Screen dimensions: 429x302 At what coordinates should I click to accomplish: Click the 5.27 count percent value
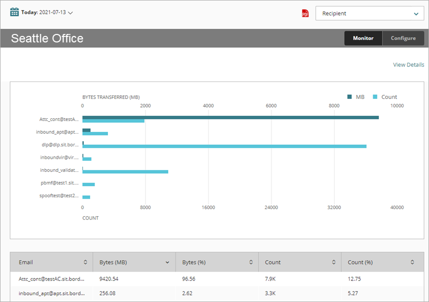[x=352, y=293]
